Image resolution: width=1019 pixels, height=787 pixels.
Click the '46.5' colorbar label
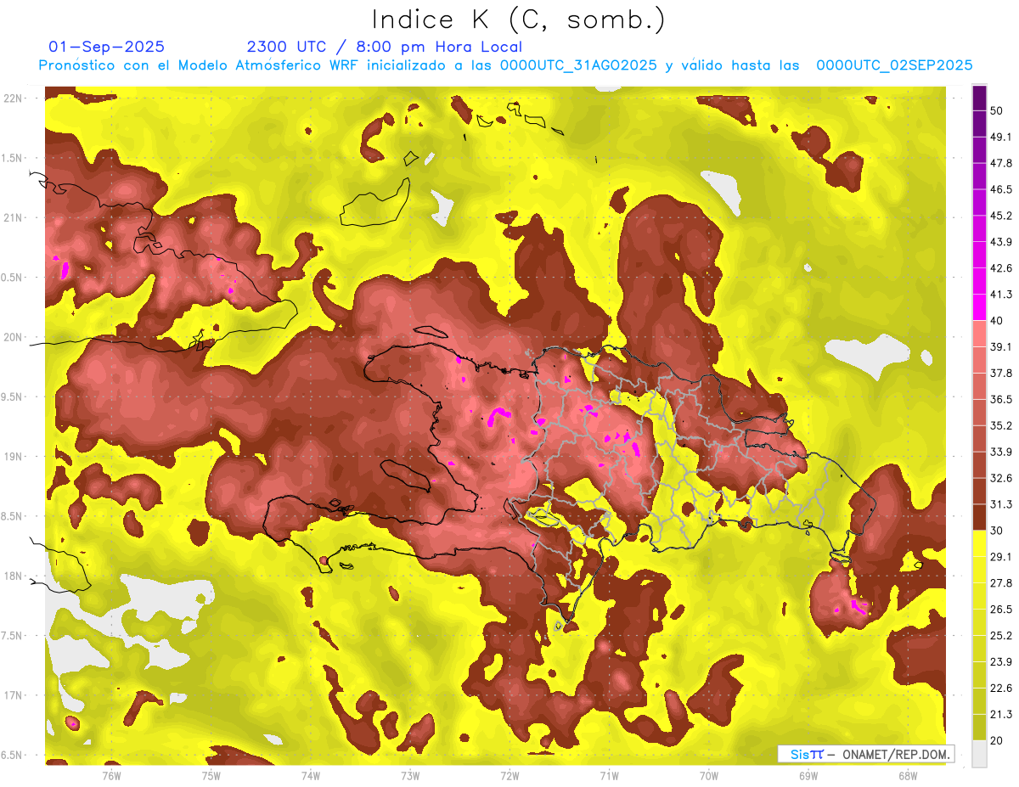click(x=1001, y=189)
